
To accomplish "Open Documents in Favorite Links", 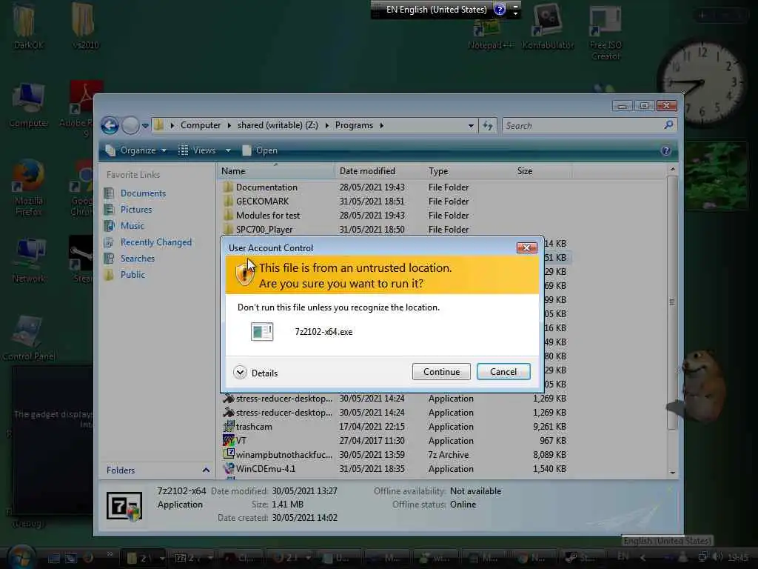I will coord(143,193).
